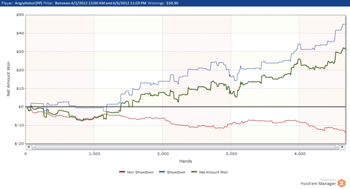Click the $0 y-axis label

coord(21,107)
